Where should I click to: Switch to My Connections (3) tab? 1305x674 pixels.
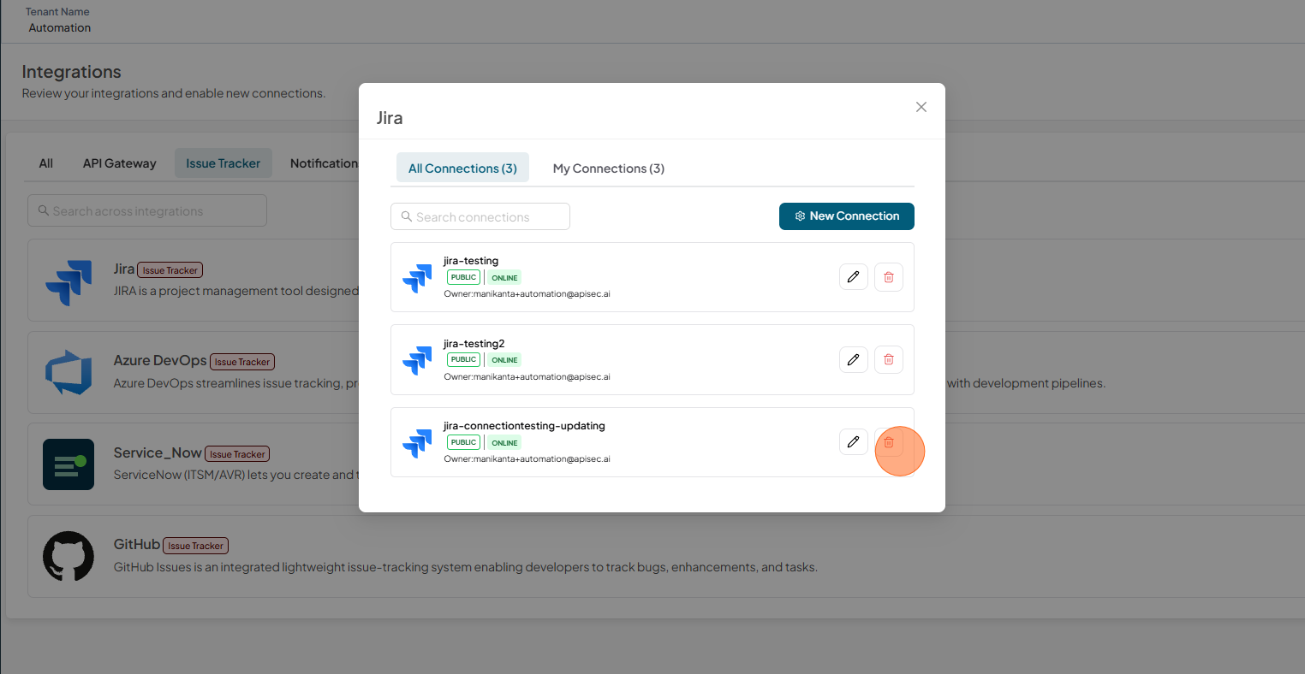(609, 168)
